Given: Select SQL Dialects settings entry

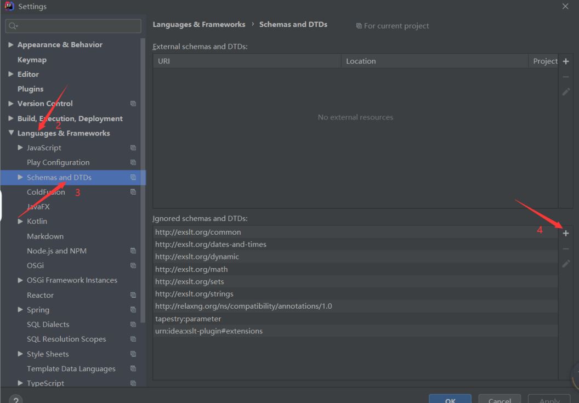Looking at the screenshot, I should 48,325.
